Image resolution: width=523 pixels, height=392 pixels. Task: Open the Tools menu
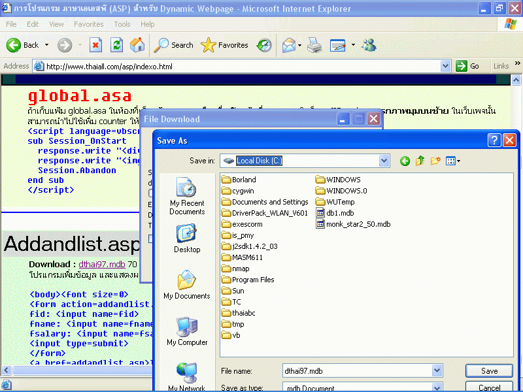click(122, 24)
